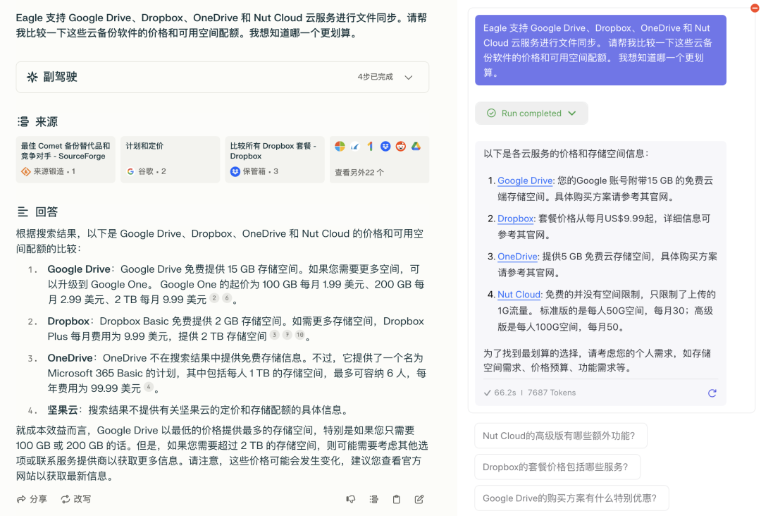Click the Microsoft-colored favicon in sources
This screenshot has height=516, width=761.
point(340,146)
